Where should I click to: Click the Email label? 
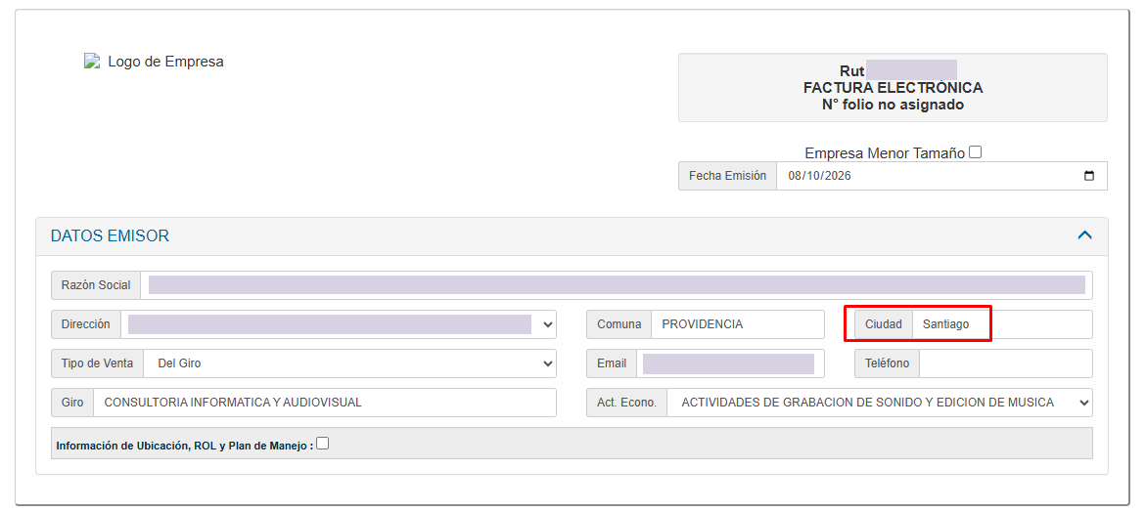[612, 363]
